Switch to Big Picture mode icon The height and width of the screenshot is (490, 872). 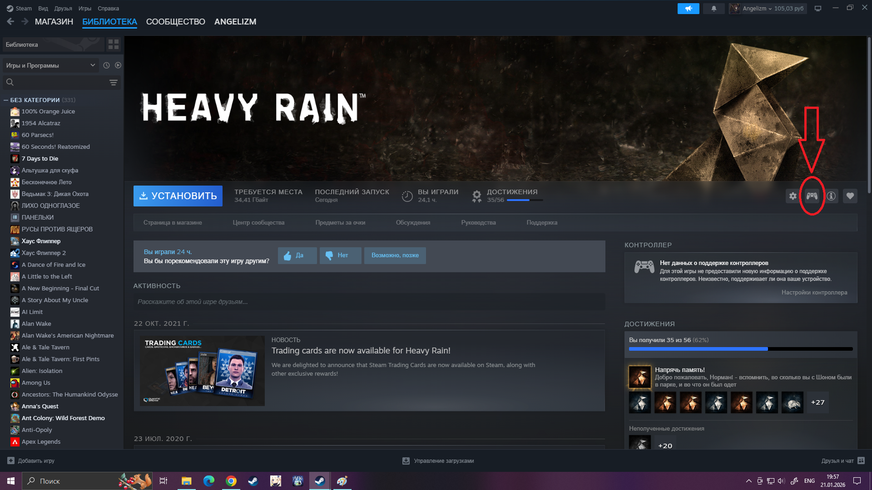tap(818, 9)
